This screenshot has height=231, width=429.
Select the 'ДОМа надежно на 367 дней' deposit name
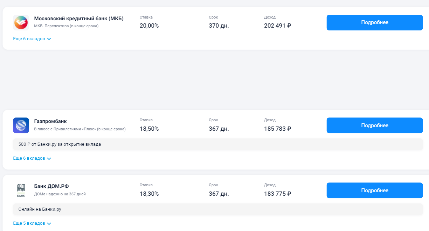[60, 194]
